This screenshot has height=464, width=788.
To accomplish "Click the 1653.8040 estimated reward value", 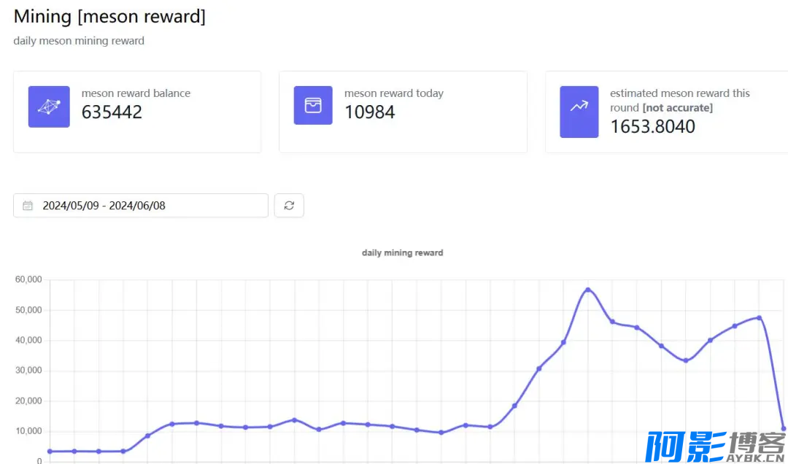I will pos(652,127).
